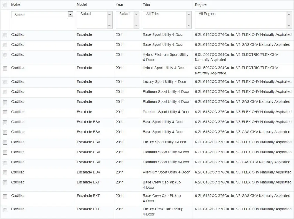
Task: Choose the Select option in the Year filter list
Action: coord(124,14)
